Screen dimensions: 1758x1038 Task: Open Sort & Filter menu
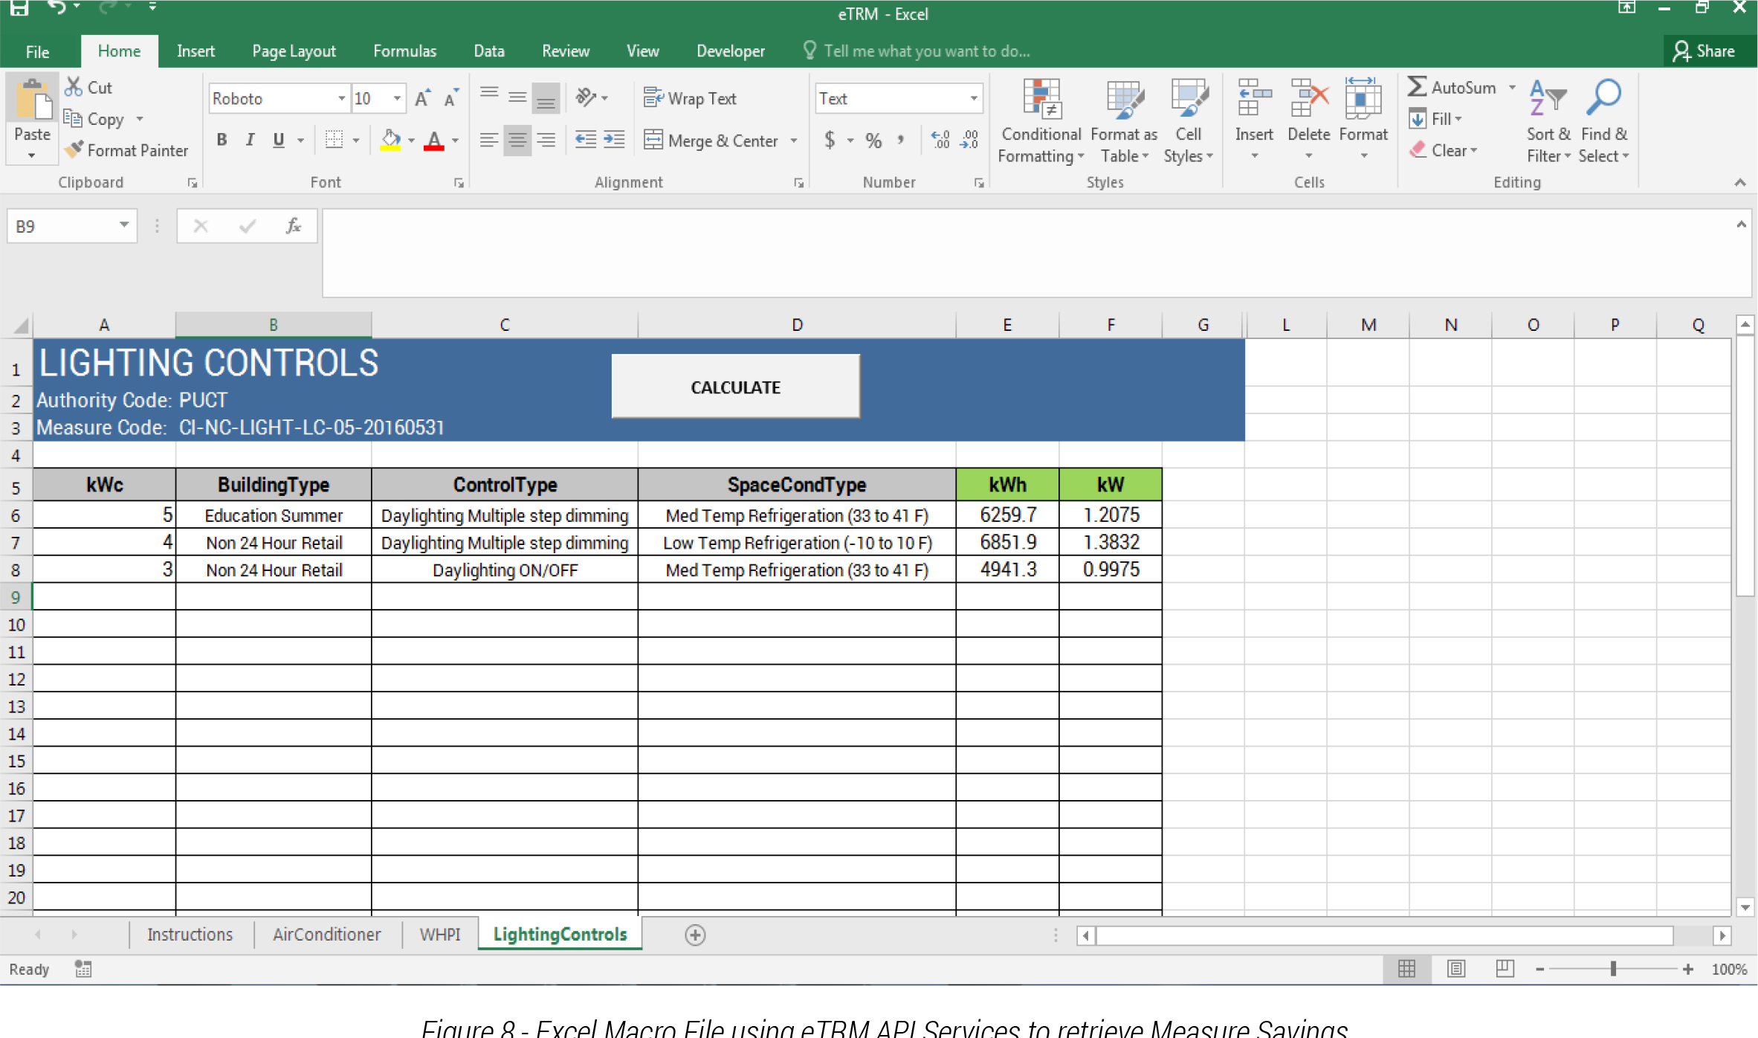1548,121
